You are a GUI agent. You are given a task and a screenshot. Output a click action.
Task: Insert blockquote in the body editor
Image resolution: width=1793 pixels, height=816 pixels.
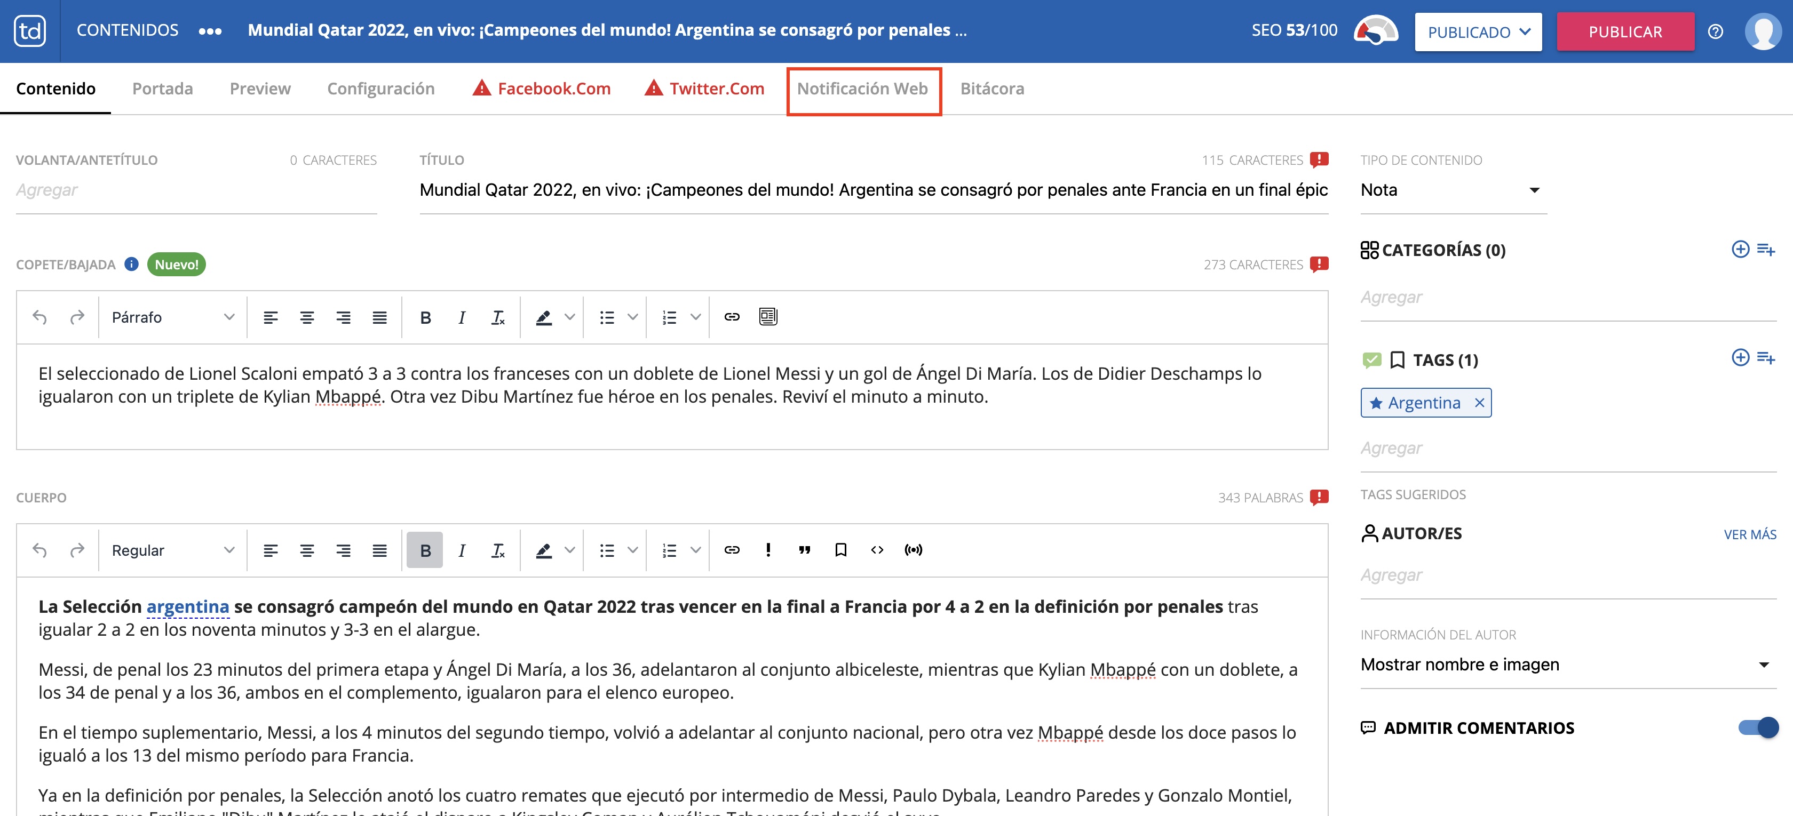tap(804, 550)
